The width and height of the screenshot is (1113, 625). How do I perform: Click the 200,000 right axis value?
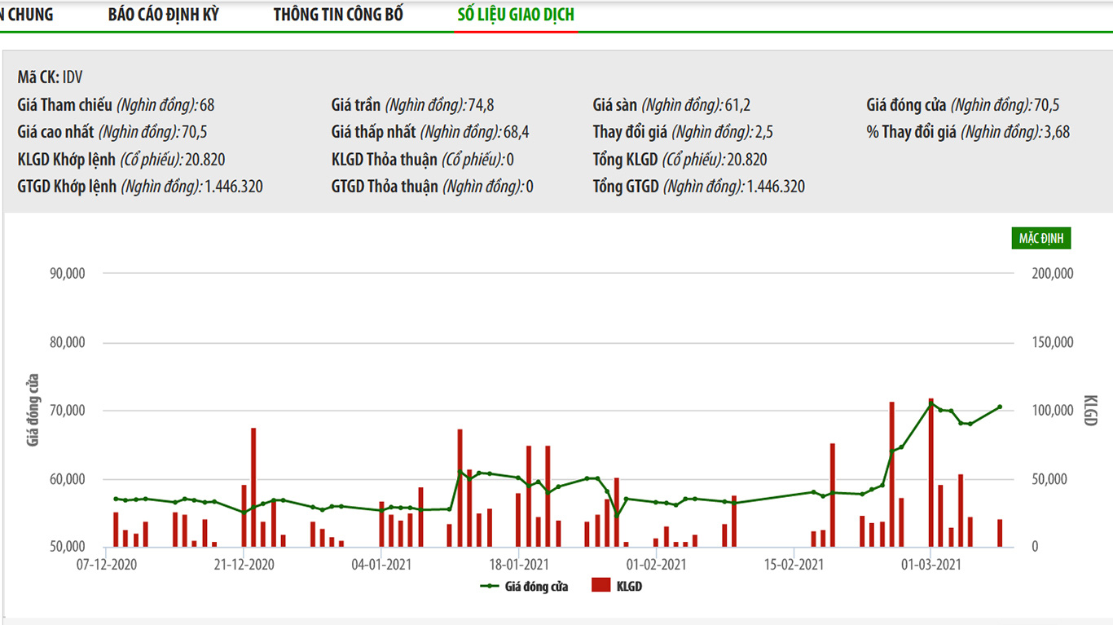coord(1052,274)
